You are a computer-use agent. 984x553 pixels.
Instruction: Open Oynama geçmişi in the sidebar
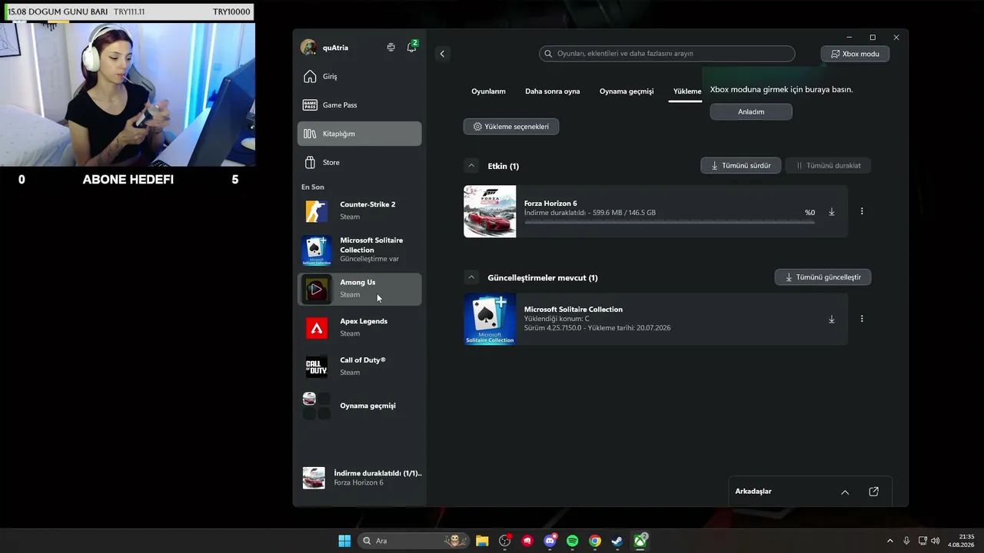(x=359, y=406)
